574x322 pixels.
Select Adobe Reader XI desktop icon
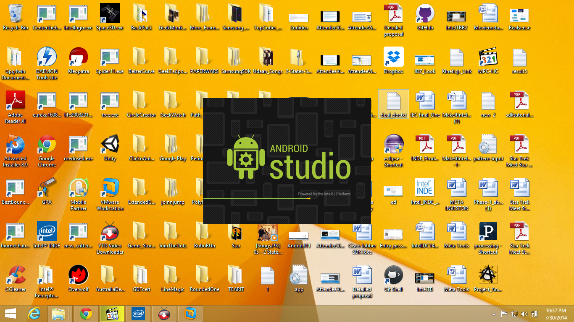[x=16, y=107]
